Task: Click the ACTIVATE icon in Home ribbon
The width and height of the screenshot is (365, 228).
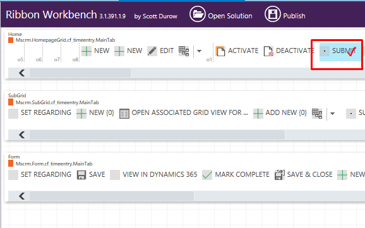Action: tap(220, 51)
